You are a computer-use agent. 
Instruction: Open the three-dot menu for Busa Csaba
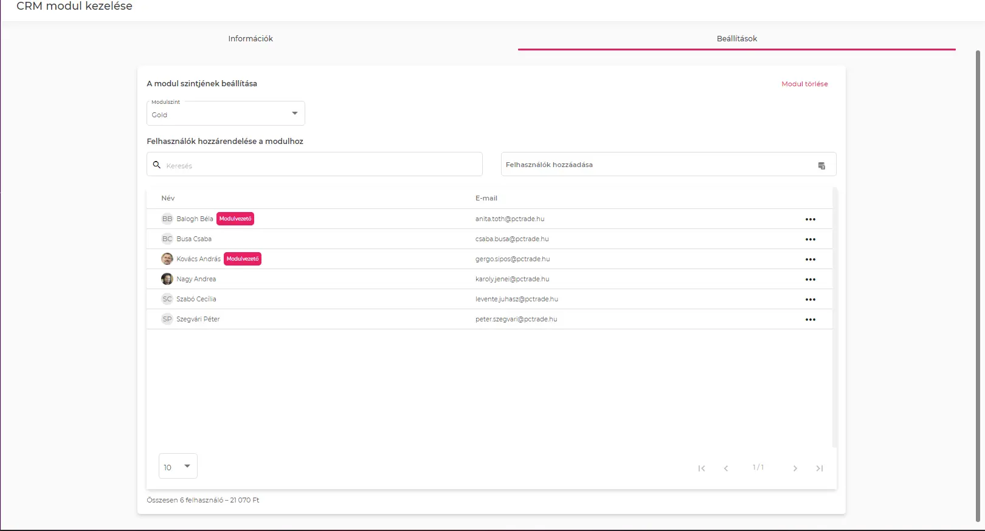point(810,239)
